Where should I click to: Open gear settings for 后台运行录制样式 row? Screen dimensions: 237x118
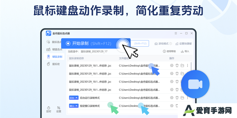point(172,98)
